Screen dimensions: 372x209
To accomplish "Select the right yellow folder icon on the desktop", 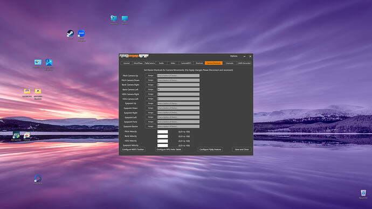I will pyautogui.click(x=38, y=91).
